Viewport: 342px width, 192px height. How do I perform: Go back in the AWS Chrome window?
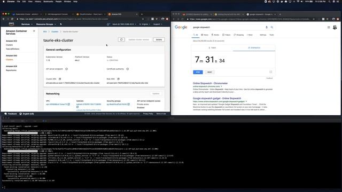4,19
